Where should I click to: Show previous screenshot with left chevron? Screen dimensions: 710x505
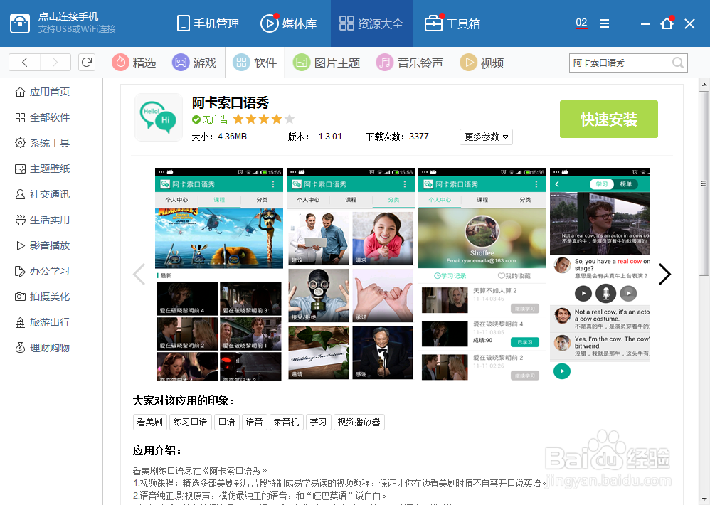point(139,274)
